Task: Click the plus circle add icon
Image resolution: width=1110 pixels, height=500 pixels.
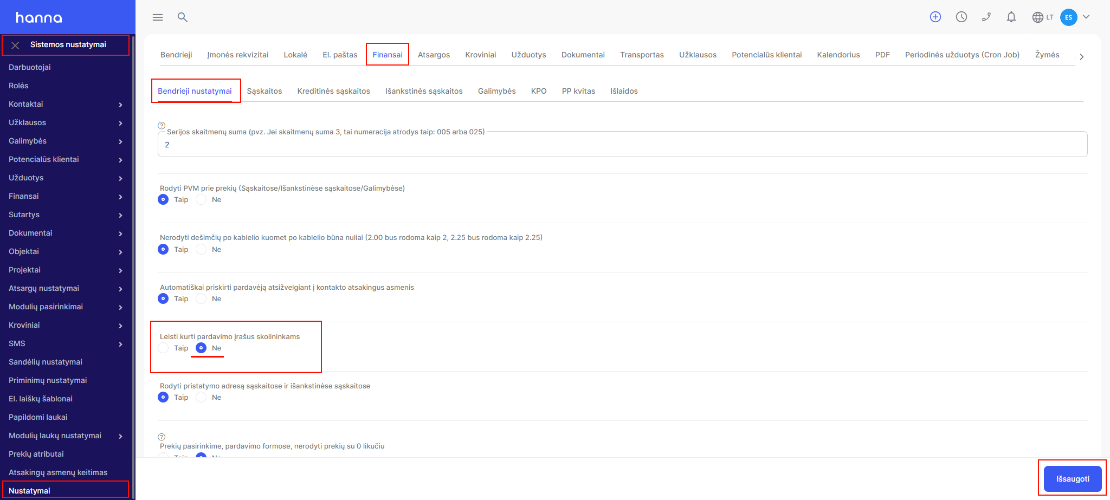Action: coord(935,17)
